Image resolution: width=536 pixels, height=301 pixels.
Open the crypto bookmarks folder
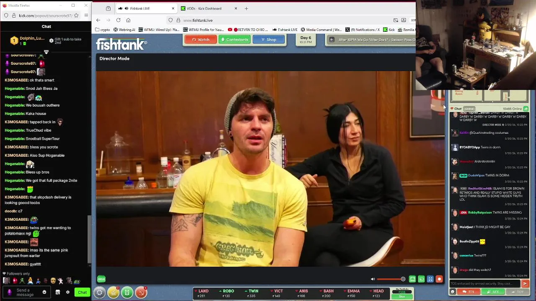[103, 30]
